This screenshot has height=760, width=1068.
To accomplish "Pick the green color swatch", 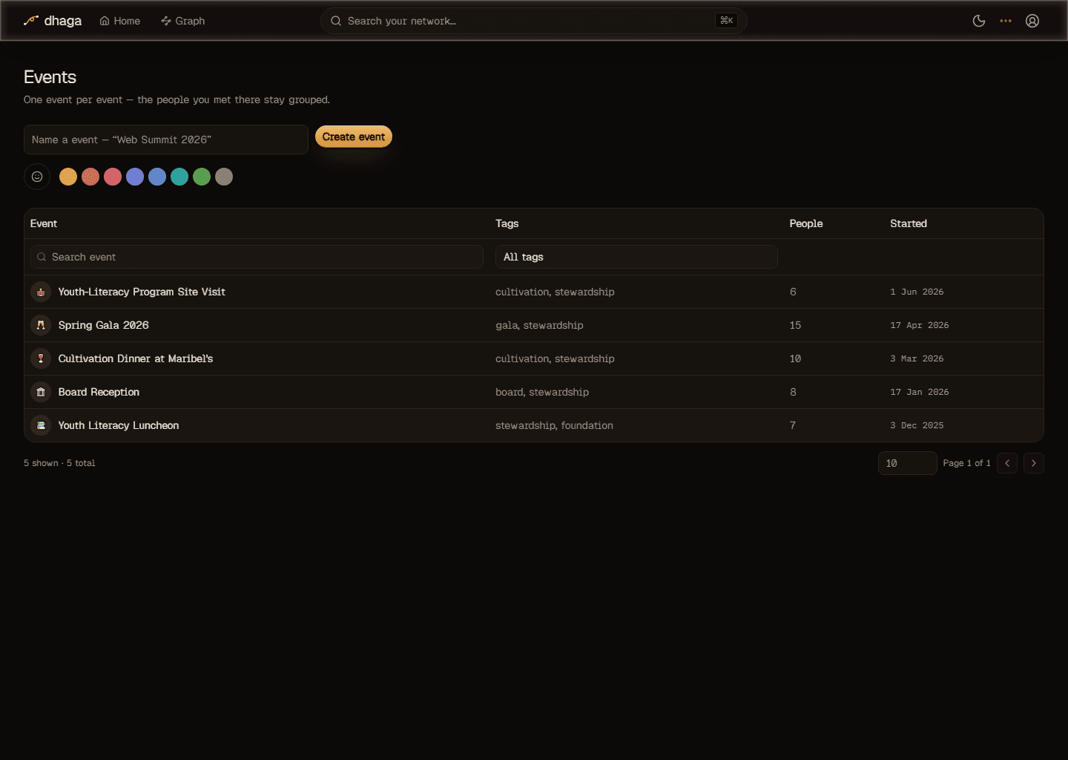I will pyautogui.click(x=202, y=177).
